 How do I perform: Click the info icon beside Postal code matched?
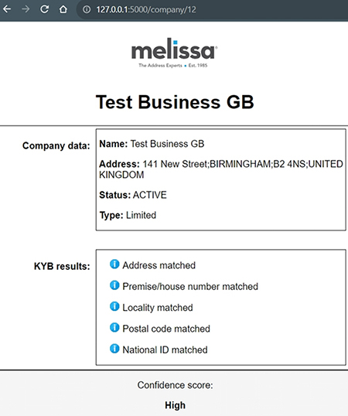[x=114, y=327]
